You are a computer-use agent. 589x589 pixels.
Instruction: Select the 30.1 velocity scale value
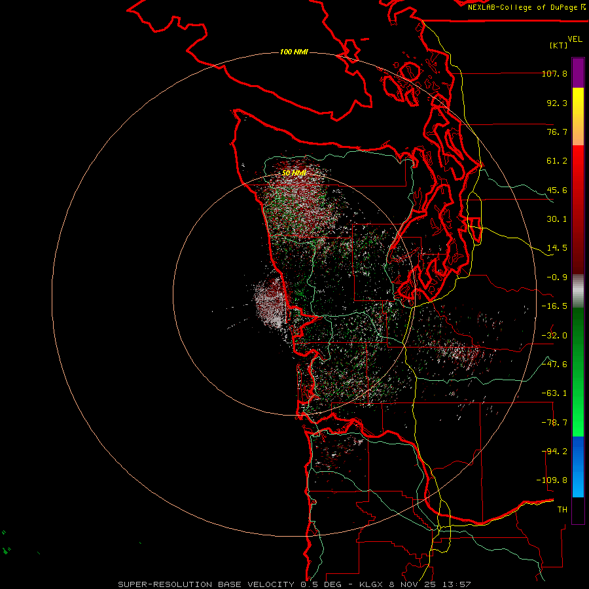[557, 219]
